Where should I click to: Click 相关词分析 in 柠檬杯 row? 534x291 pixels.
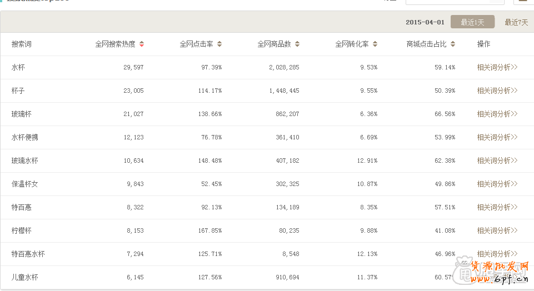[x=497, y=230]
